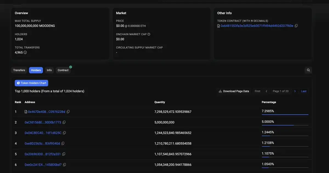The image size is (329, 173).
Task: Copy rank 3 holder address 0x04C8EC40
Action: 64,133
